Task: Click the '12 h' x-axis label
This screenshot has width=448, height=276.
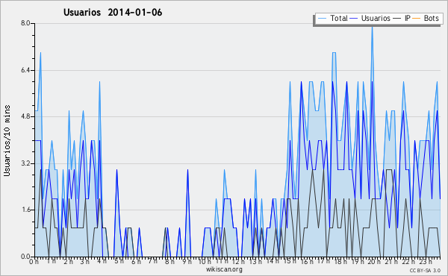Action: point(238,261)
